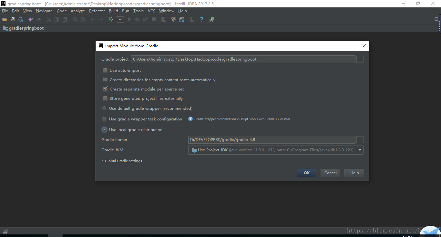Click the Gradle home path field

point(272,140)
